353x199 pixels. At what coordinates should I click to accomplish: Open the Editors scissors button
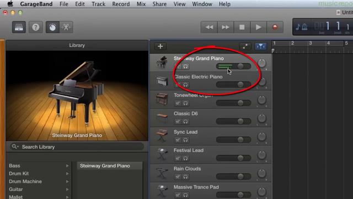(66, 27)
